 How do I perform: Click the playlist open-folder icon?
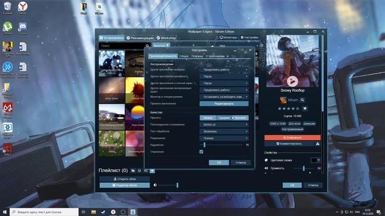pos(133,170)
